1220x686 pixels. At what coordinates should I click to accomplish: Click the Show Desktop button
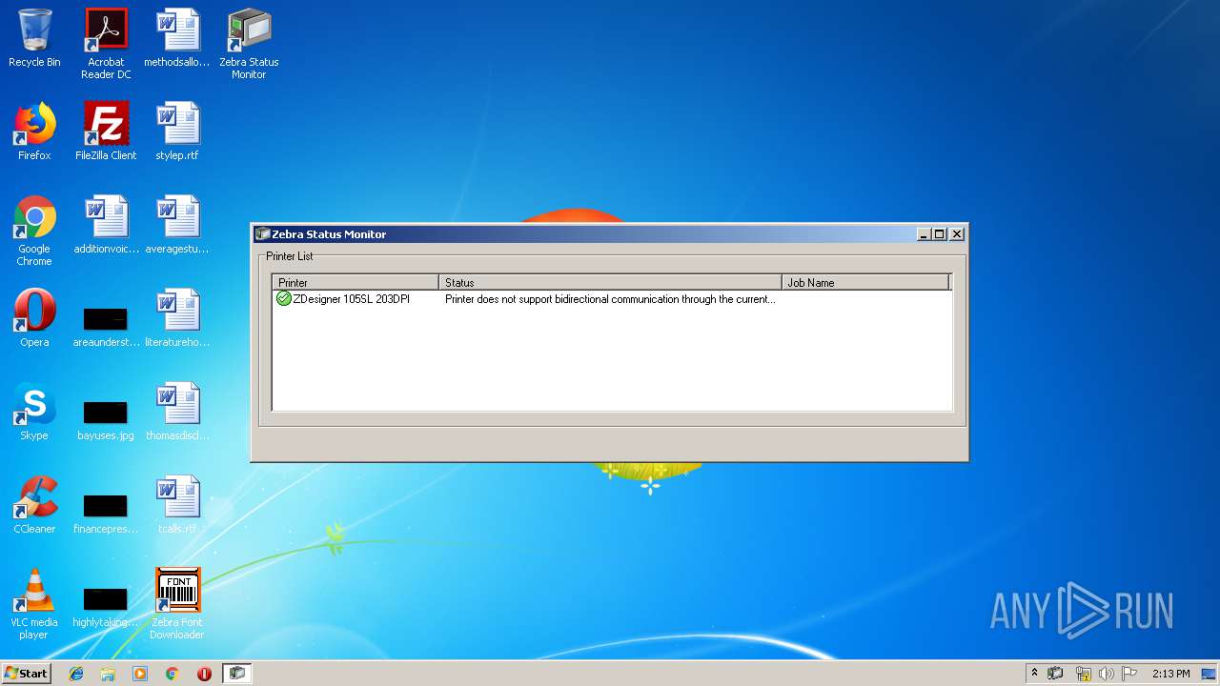pyautogui.click(x=1210, y=674)
